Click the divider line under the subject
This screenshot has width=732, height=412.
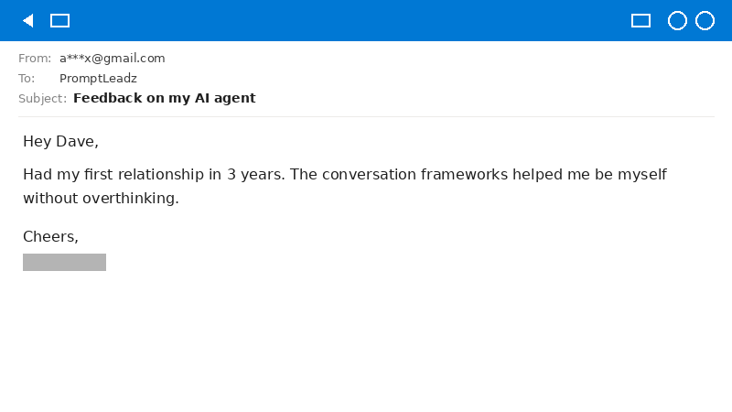pos(366,116)
